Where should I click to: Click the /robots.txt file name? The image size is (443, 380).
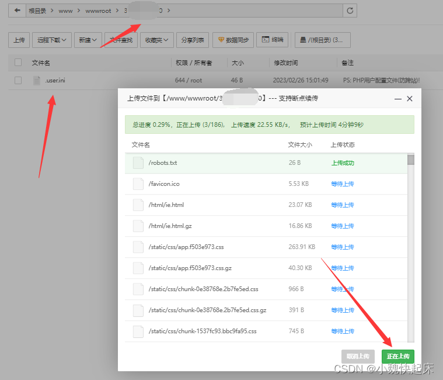tap(163, 163)
